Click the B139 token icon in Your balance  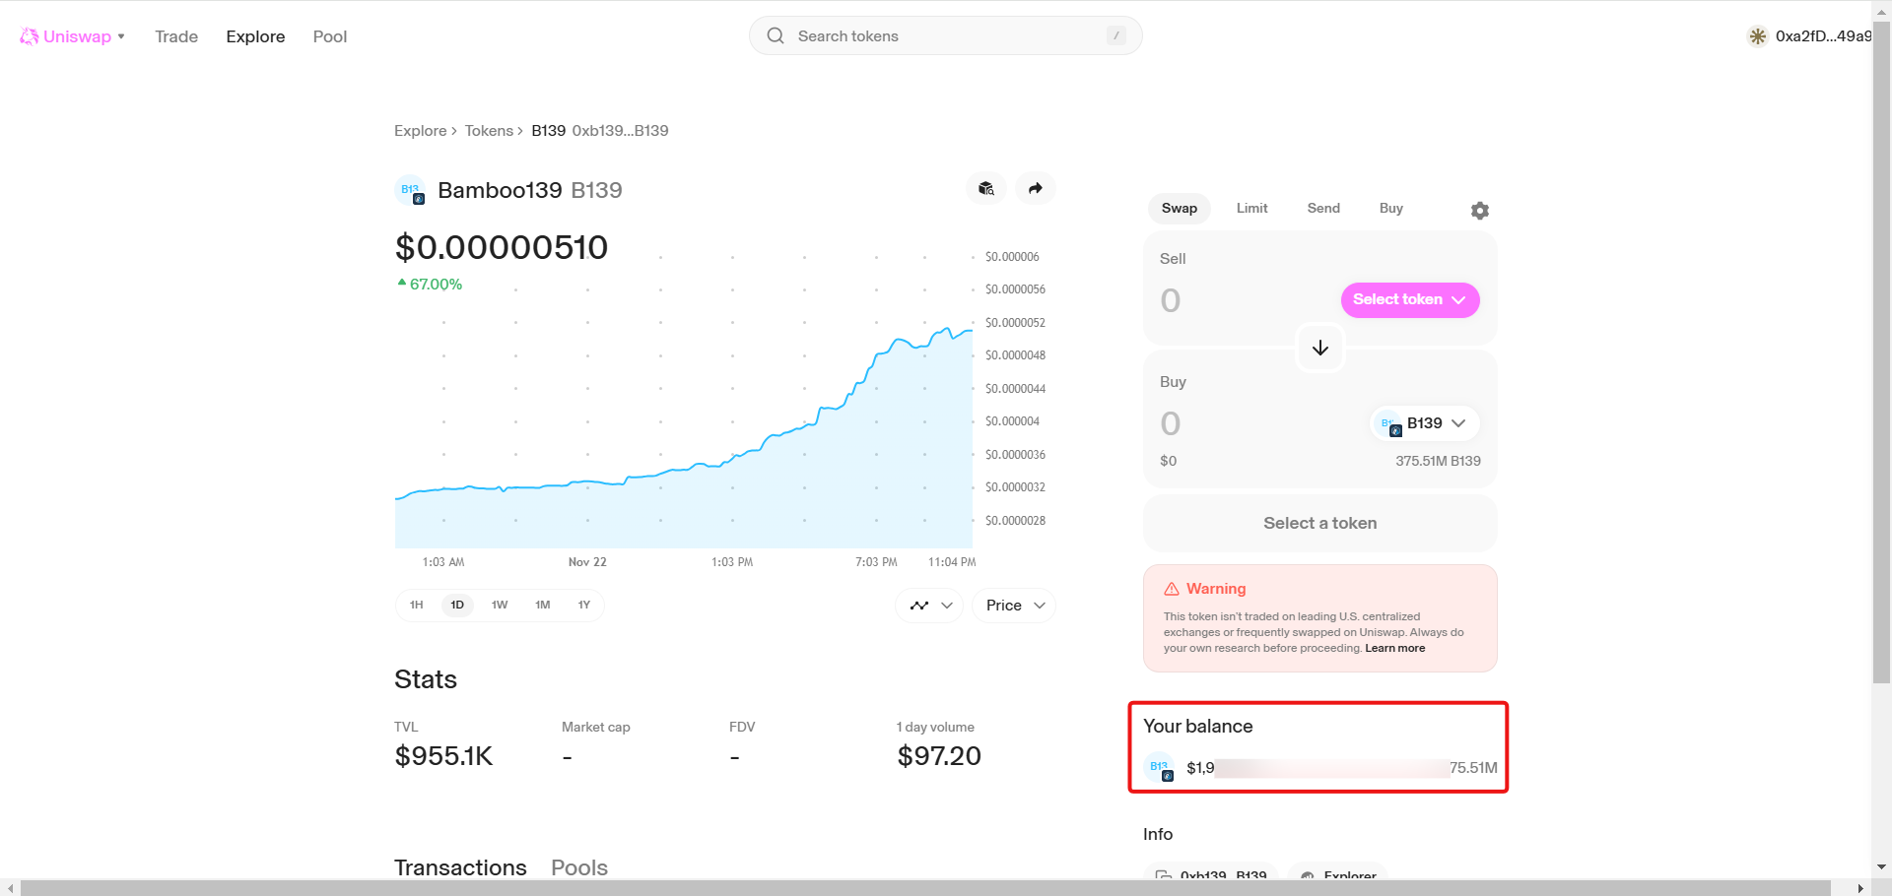coord(1160,767)
